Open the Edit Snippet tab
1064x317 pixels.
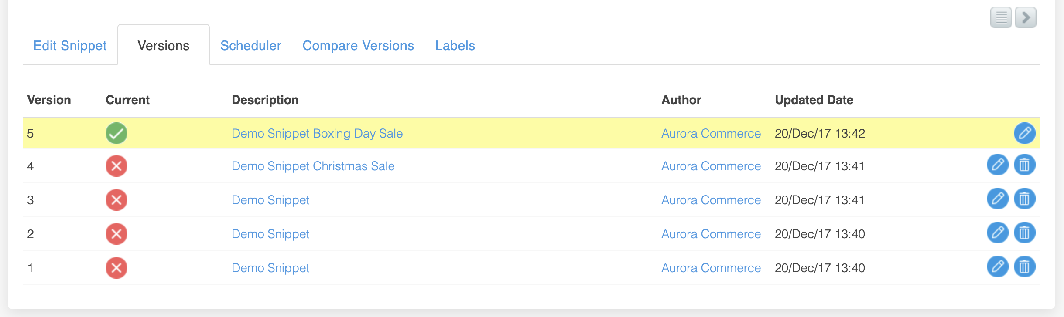[70, 46]
